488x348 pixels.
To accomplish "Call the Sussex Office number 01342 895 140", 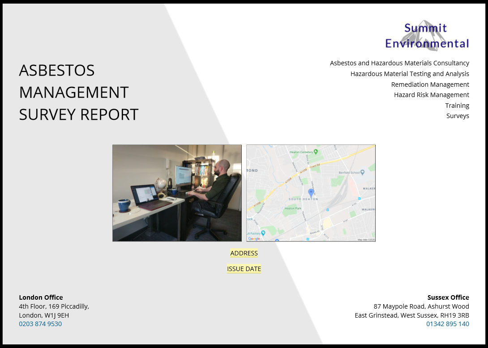I will [x=448, y=323].
